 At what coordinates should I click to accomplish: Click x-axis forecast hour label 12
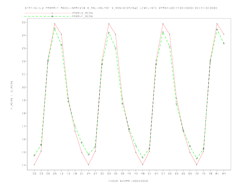click(62, 174)
